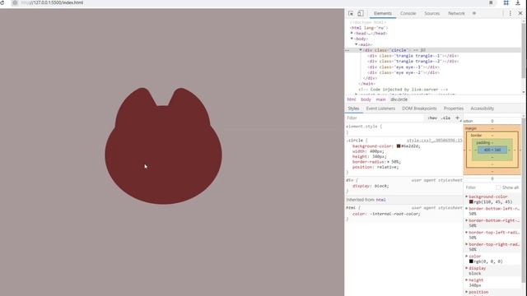Open the DevTools three-dot customize menu
This screenshot has height=296, width=527.
[511, 13]
